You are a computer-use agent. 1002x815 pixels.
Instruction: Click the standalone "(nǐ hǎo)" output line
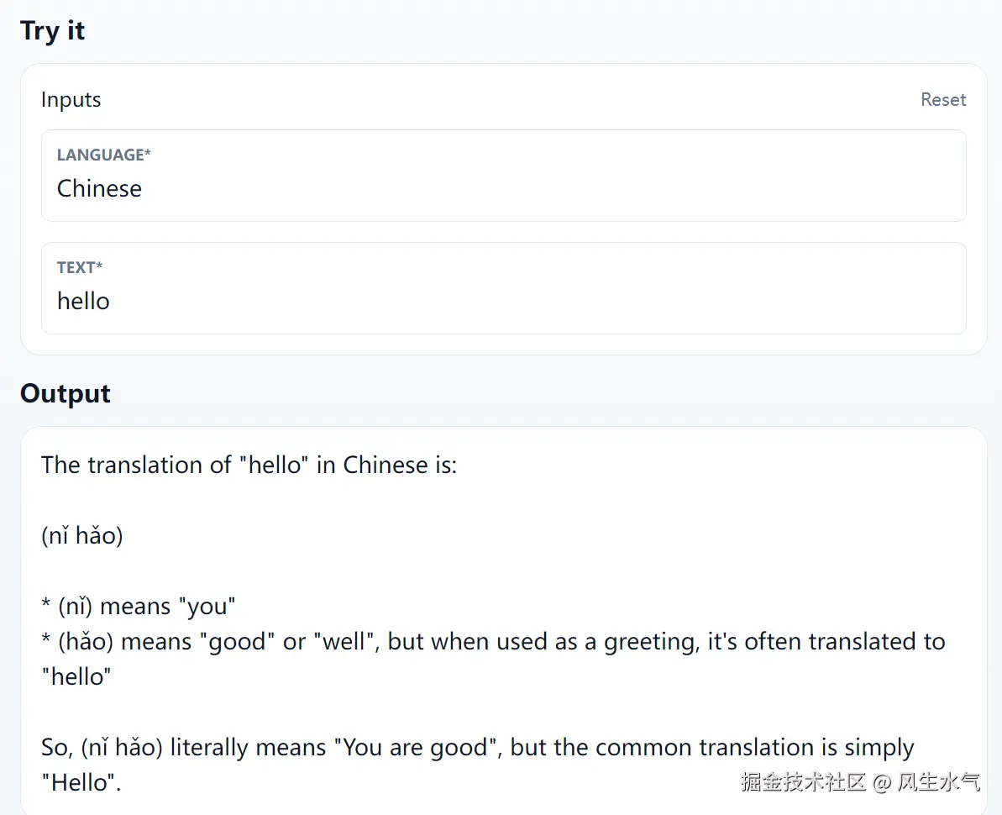82,535
